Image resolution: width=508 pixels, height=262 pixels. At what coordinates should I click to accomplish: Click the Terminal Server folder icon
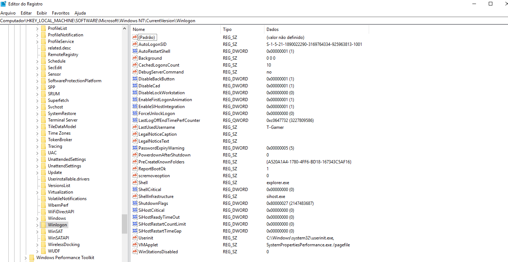[44, 120]
